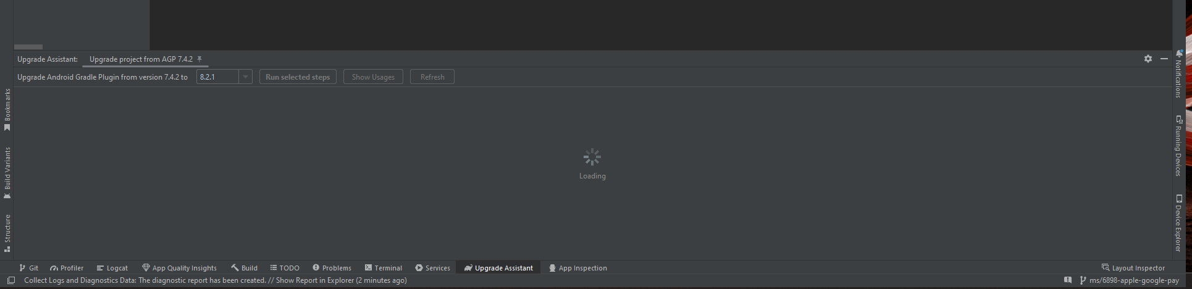Open the Terminal tool window
Image resolution: width=1192 pixels, height=289 pixels.
pyautogui.click(x=383, y=268)
